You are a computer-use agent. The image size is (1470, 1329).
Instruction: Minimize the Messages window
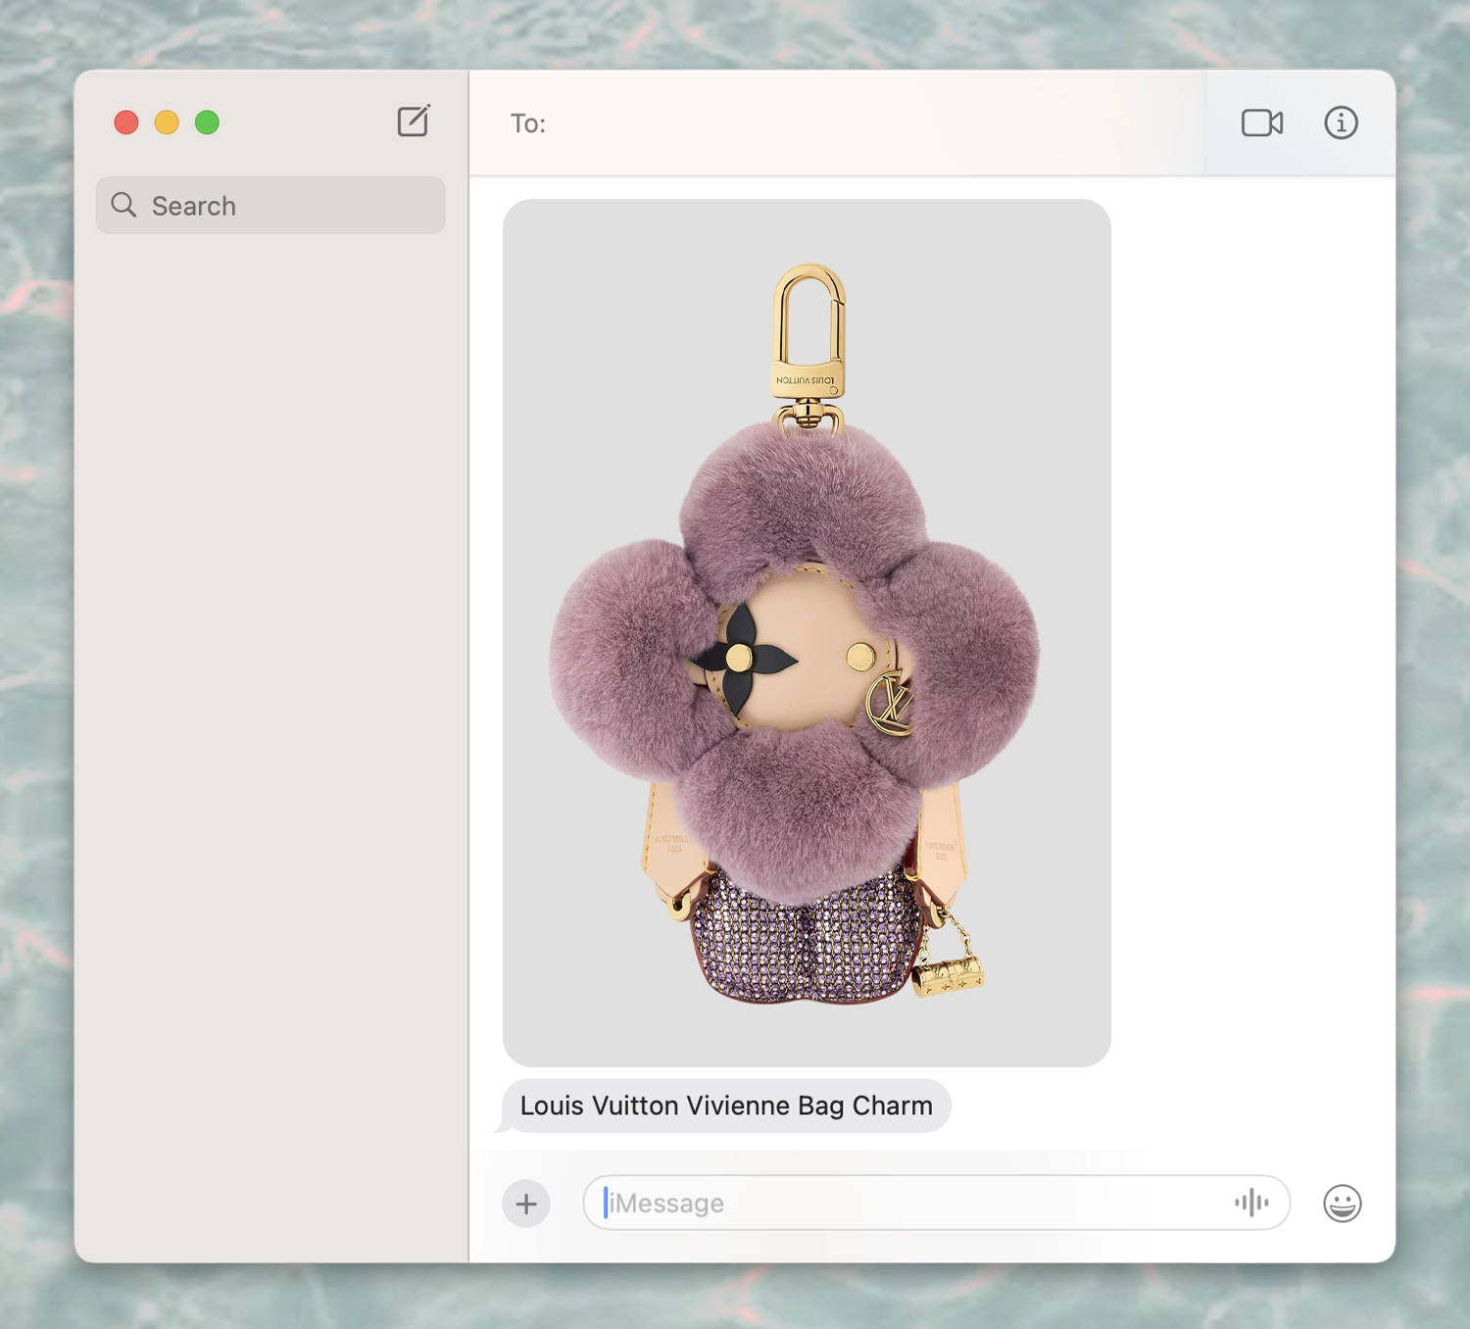[x=167, y=123]
